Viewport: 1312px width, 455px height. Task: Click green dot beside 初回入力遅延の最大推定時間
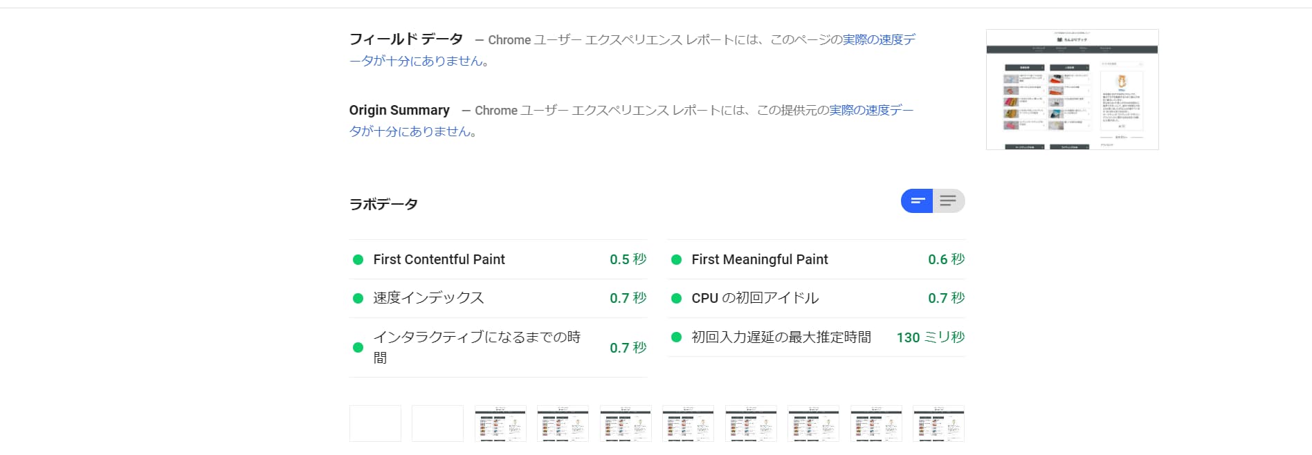(x=676, y=337)
